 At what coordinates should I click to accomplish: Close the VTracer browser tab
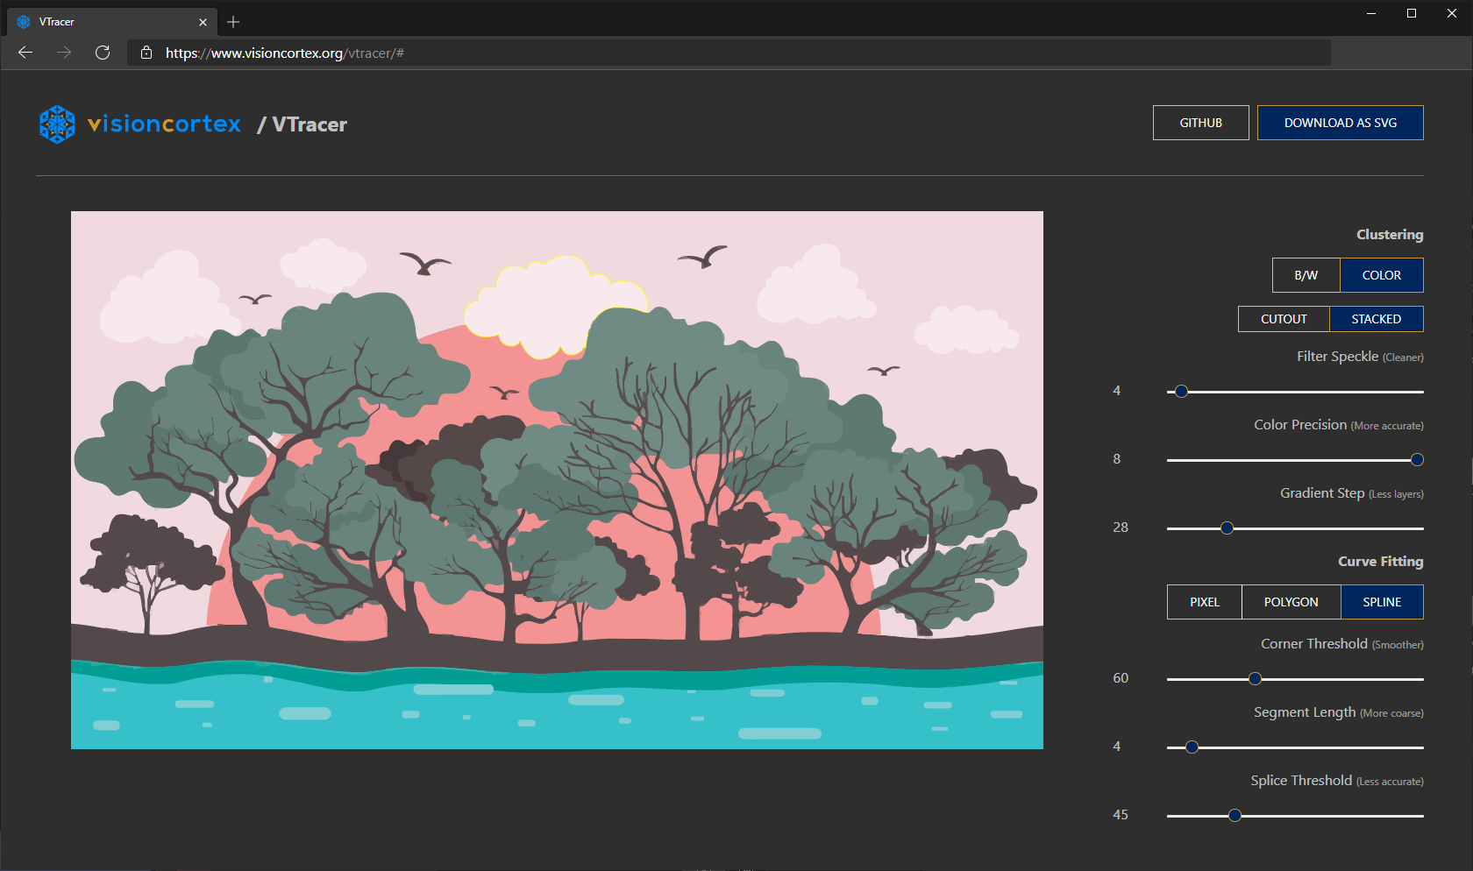coord(203,21)
